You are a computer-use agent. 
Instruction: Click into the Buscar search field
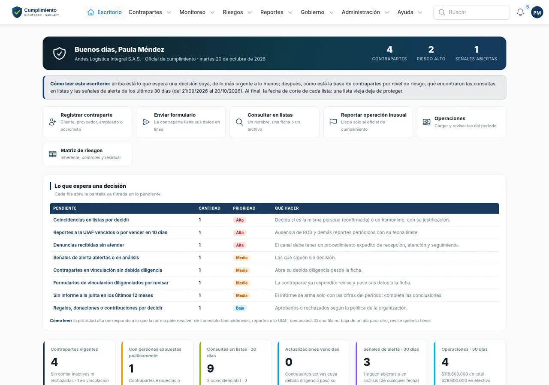tap(471, 12)
